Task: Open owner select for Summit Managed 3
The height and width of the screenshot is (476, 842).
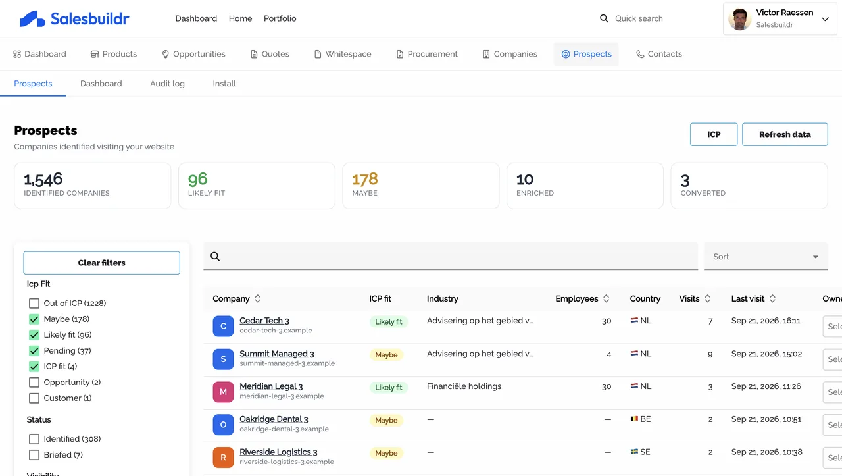Action: click(832, 359)
